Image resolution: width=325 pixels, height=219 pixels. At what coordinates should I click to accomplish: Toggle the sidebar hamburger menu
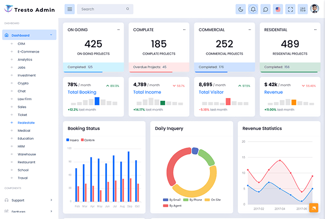(x=70, y=9)
